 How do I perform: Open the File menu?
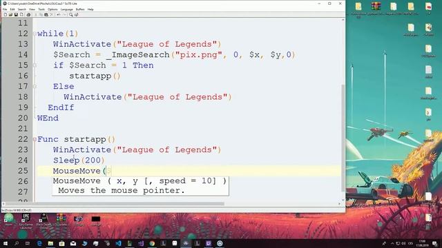5,9
